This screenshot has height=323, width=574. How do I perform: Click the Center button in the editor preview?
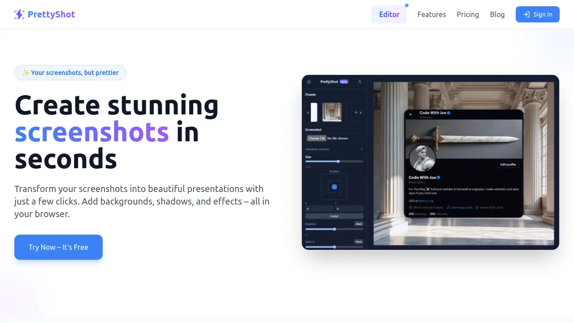[x=334, y=216]
